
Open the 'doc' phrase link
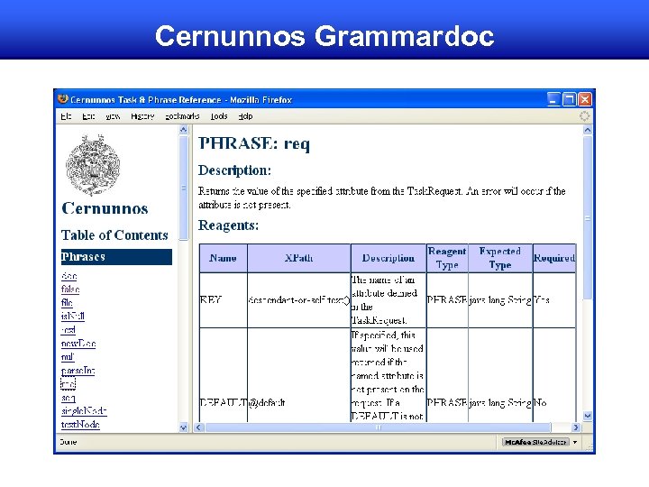(69, 276)
